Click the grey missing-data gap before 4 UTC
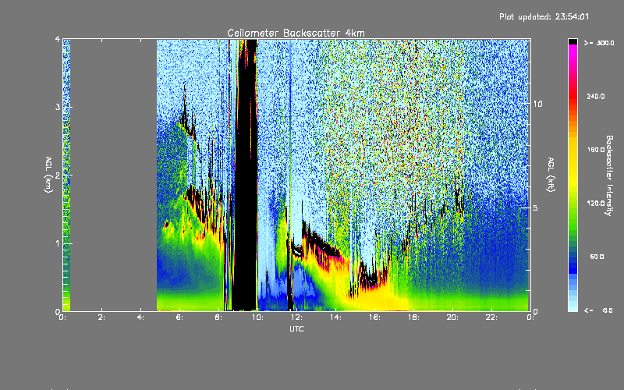The height and width of the screenshot is (390, 624). pyautogui.click(x=113, y=175)
